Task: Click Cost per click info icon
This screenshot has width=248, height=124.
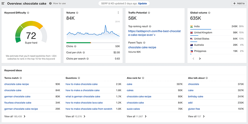Action: click(x=84, y=53)
